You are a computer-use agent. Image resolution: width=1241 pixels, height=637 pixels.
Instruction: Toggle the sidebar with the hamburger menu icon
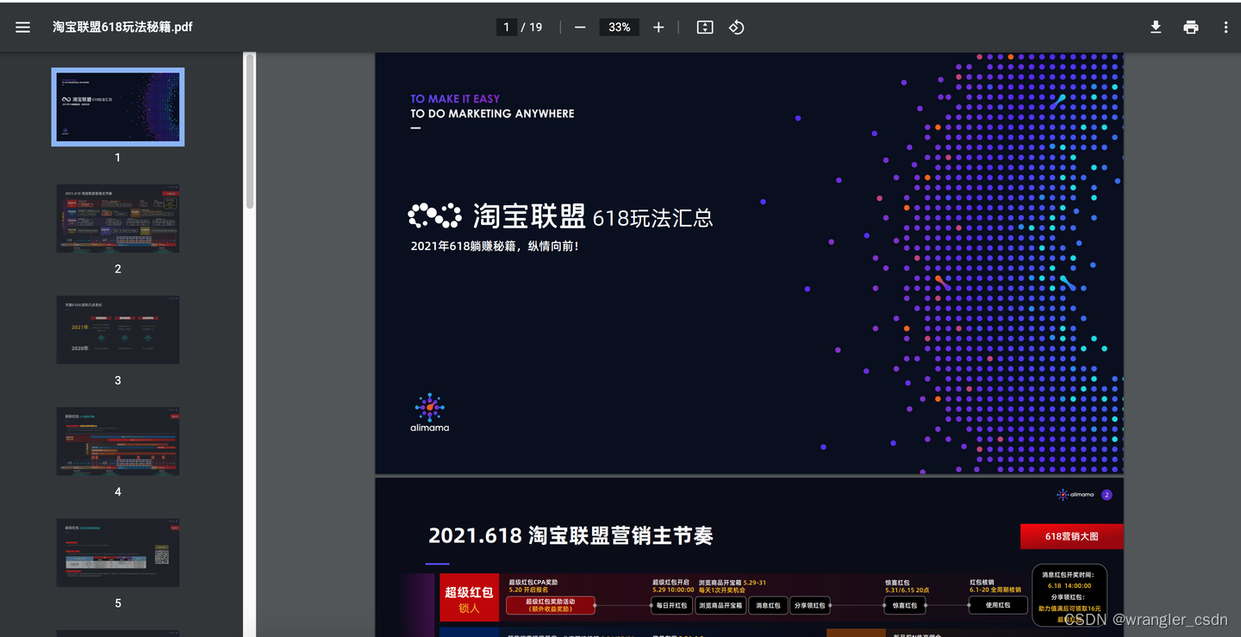click(22, 28)
